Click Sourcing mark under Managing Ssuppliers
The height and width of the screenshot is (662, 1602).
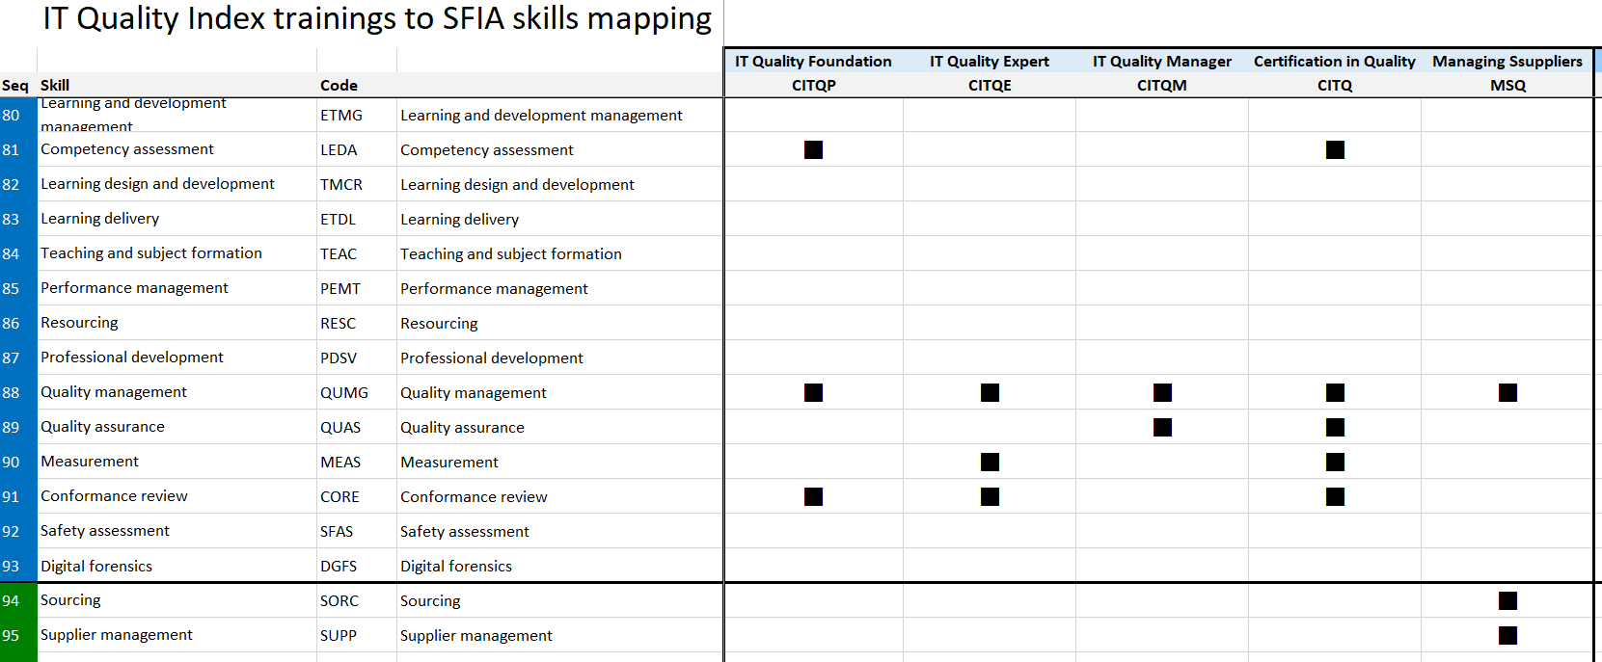1507,600
